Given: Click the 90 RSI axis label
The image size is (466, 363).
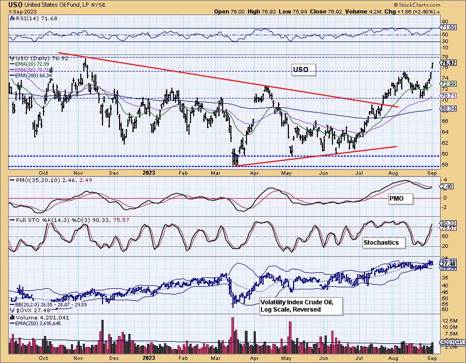Looking at the screenshot, I should [x=445, y=22].
